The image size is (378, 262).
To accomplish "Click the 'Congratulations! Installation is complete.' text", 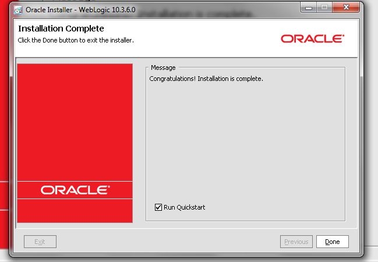I will click(x=206, y=79).
